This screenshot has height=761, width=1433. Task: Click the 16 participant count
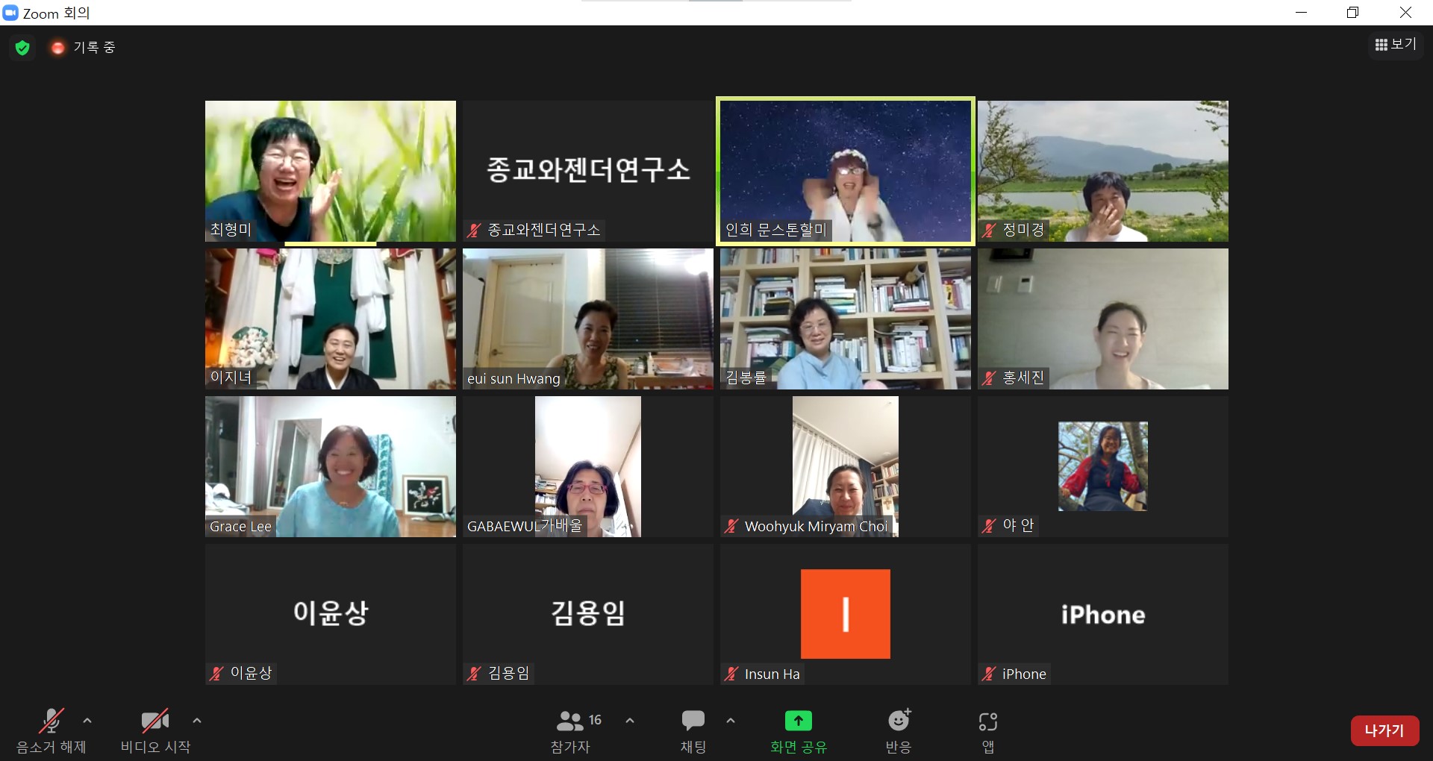click(x=595, y=720)
